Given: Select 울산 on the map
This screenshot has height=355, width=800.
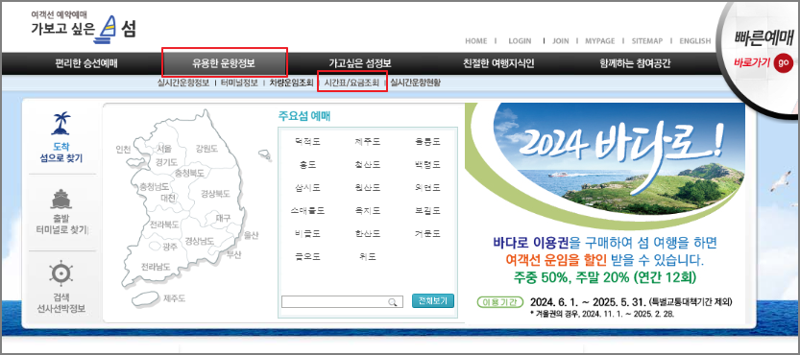Looking at the screenshot, I should [251, 235].
